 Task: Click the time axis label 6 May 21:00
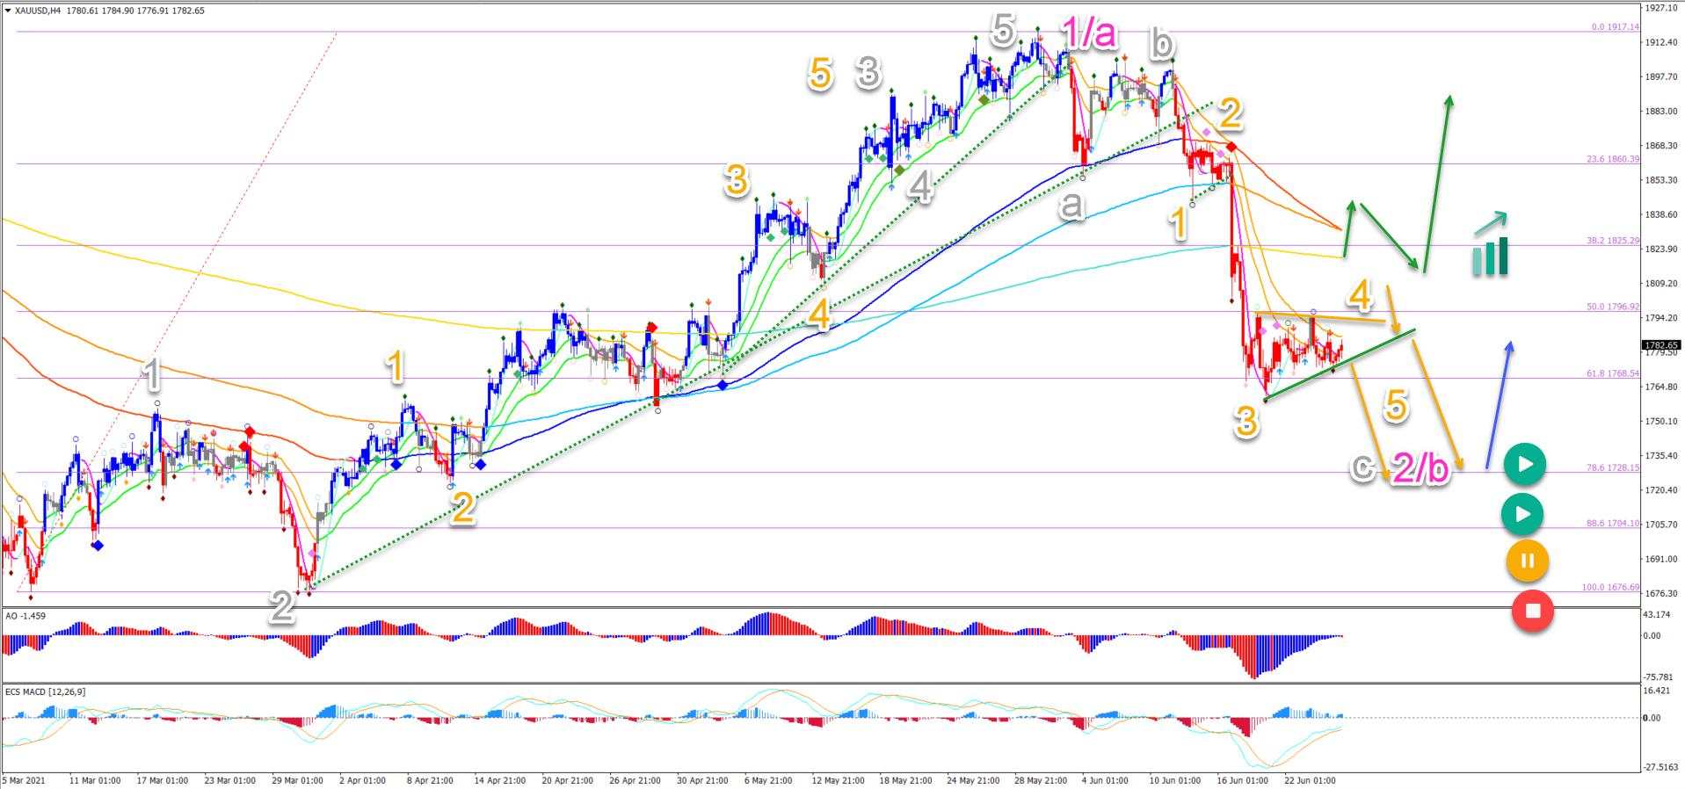(x=767, y=780)
